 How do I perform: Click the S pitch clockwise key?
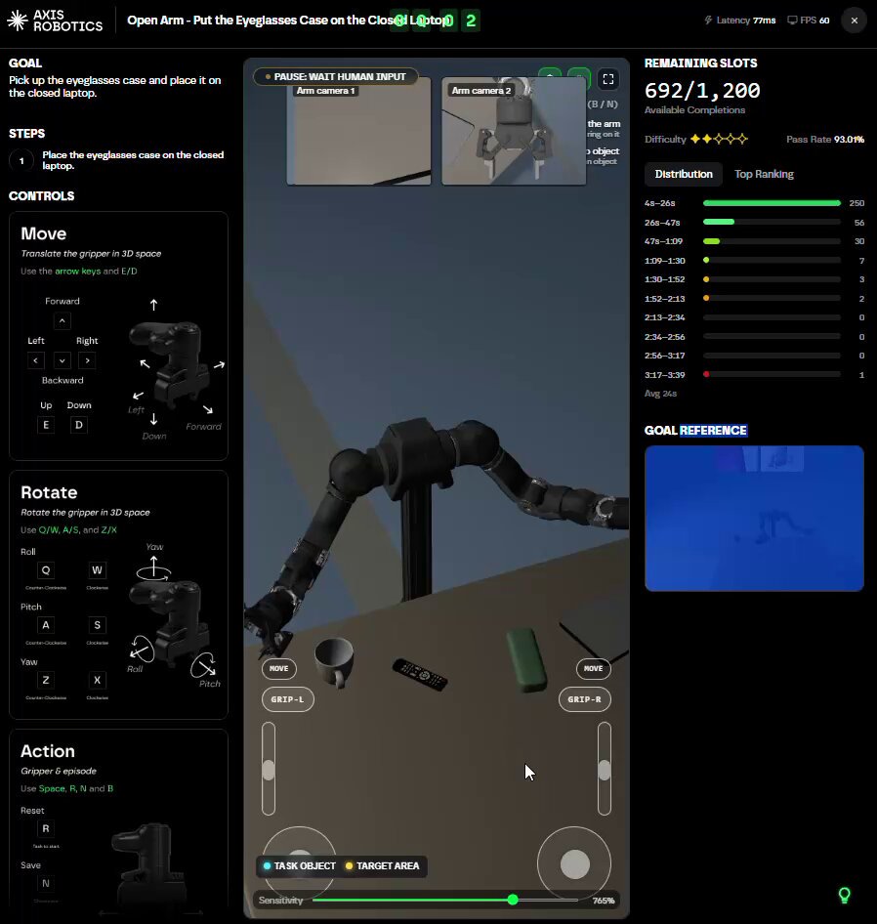tap(98, 625)
